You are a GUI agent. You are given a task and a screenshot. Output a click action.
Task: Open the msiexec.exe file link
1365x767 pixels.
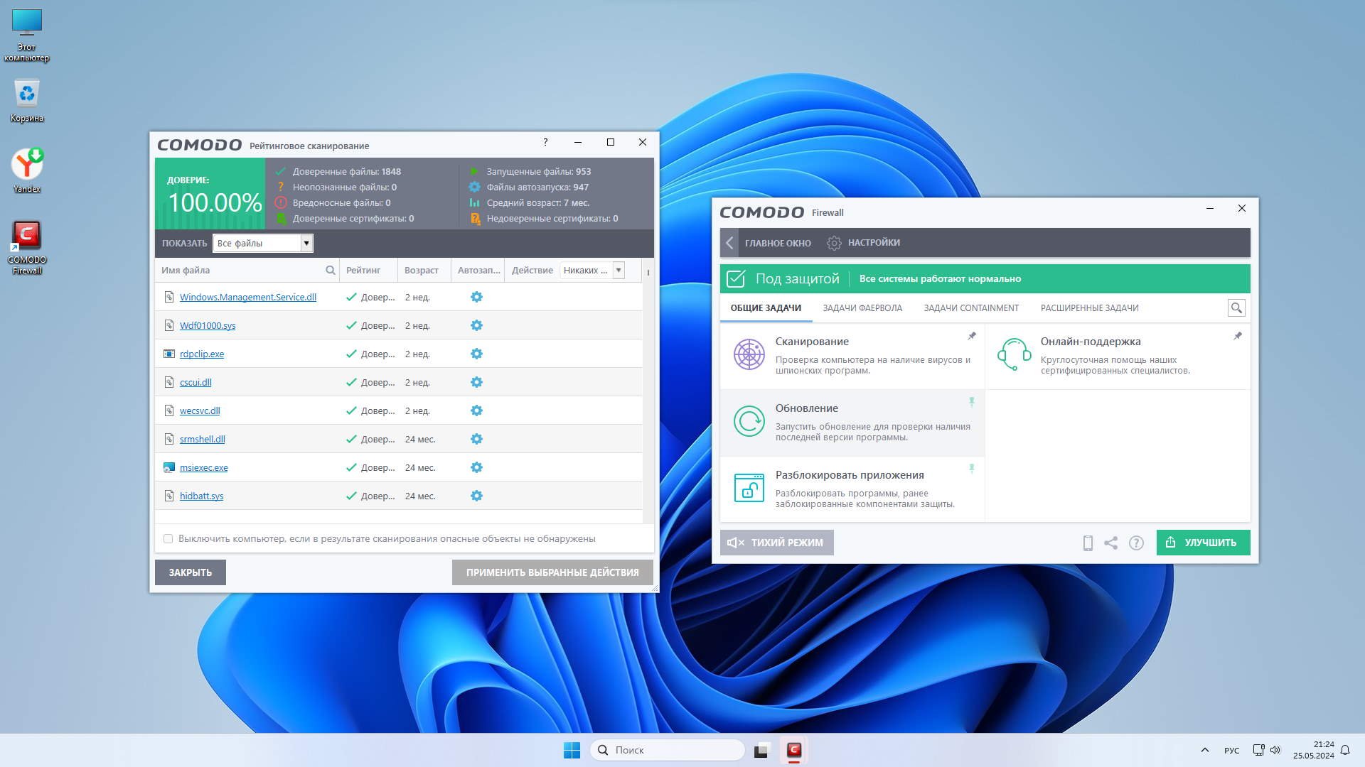(x=203, y=468)
